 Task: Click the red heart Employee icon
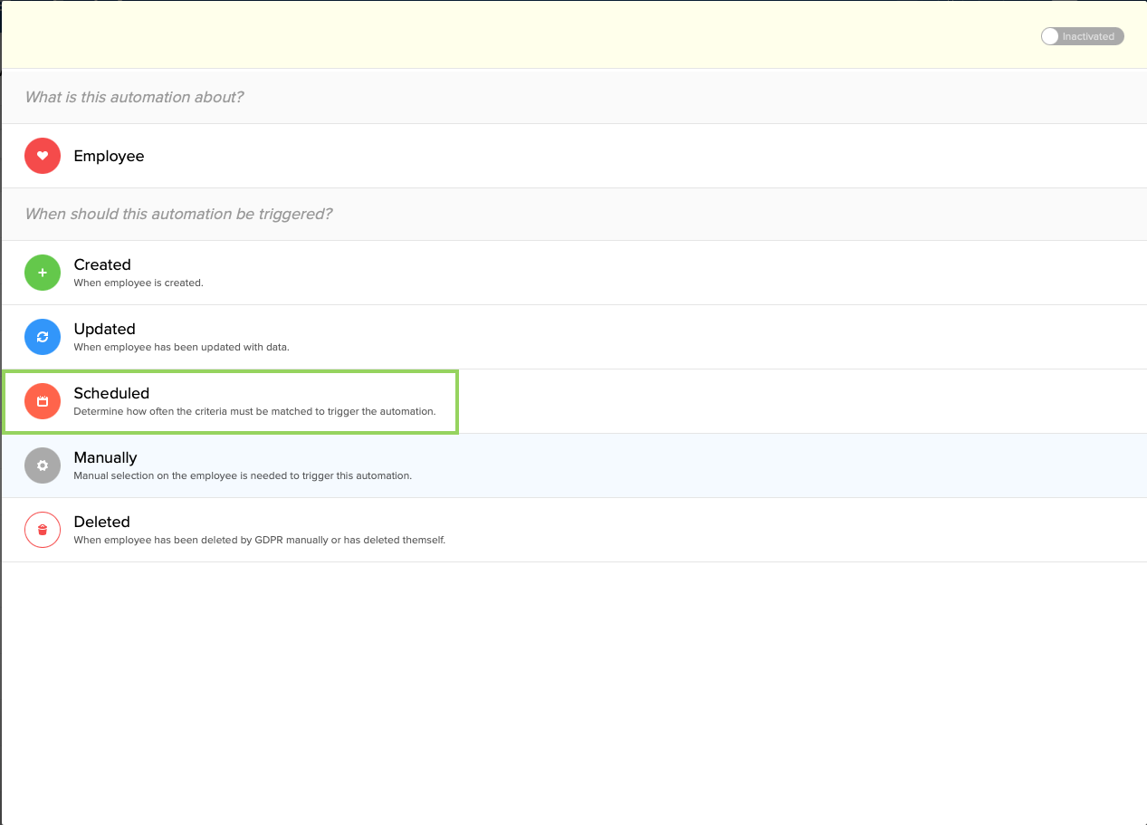point(43,156)
